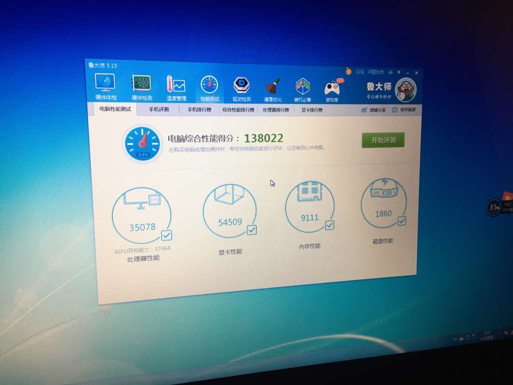The image size is (513, 385).
Task: Open the 论坛 forum link
Action: (360, 71)
